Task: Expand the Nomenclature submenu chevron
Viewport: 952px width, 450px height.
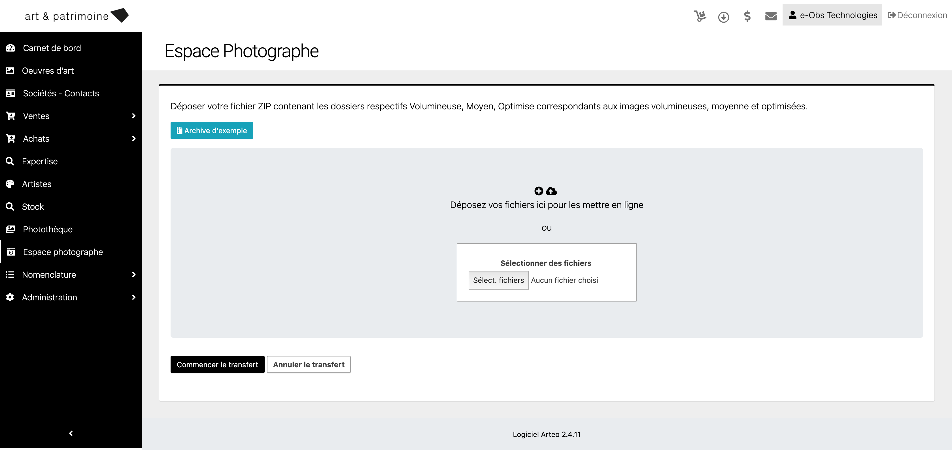Action: 134,274
